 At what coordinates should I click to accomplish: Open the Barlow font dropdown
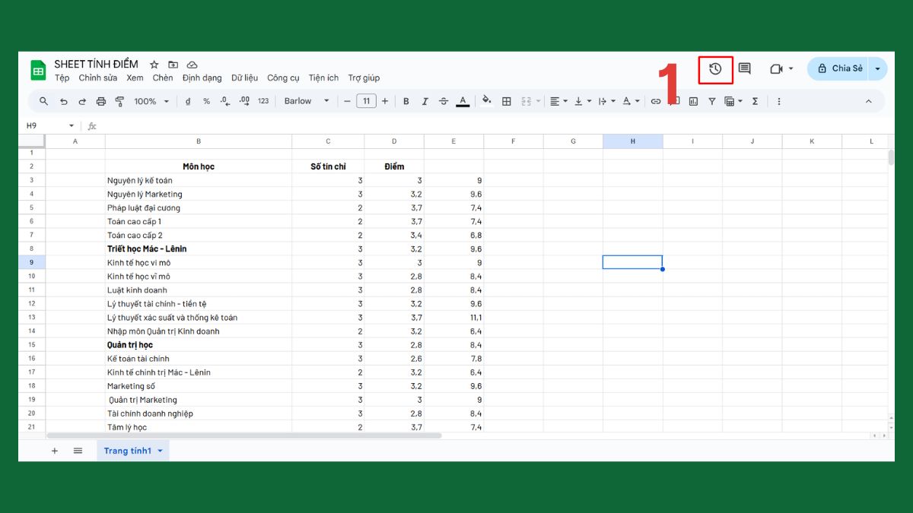click(x=304, y=100)
